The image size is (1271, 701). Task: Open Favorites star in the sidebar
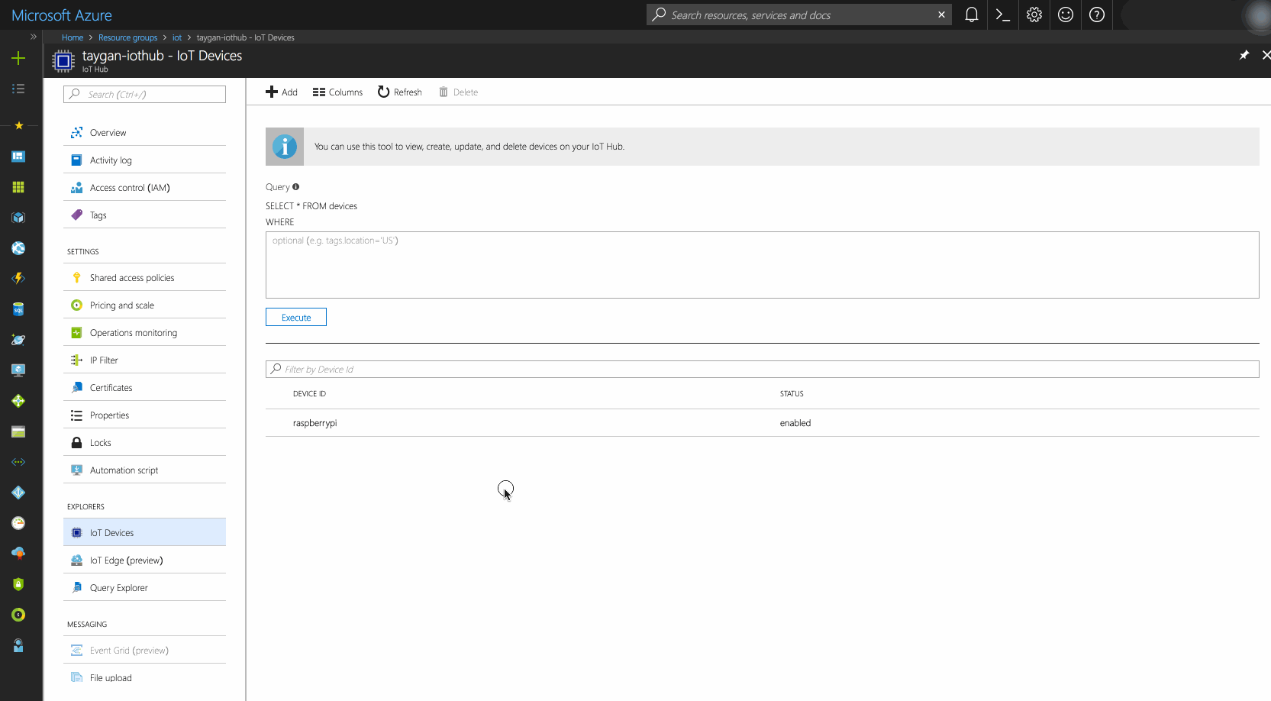pos(18,126)
